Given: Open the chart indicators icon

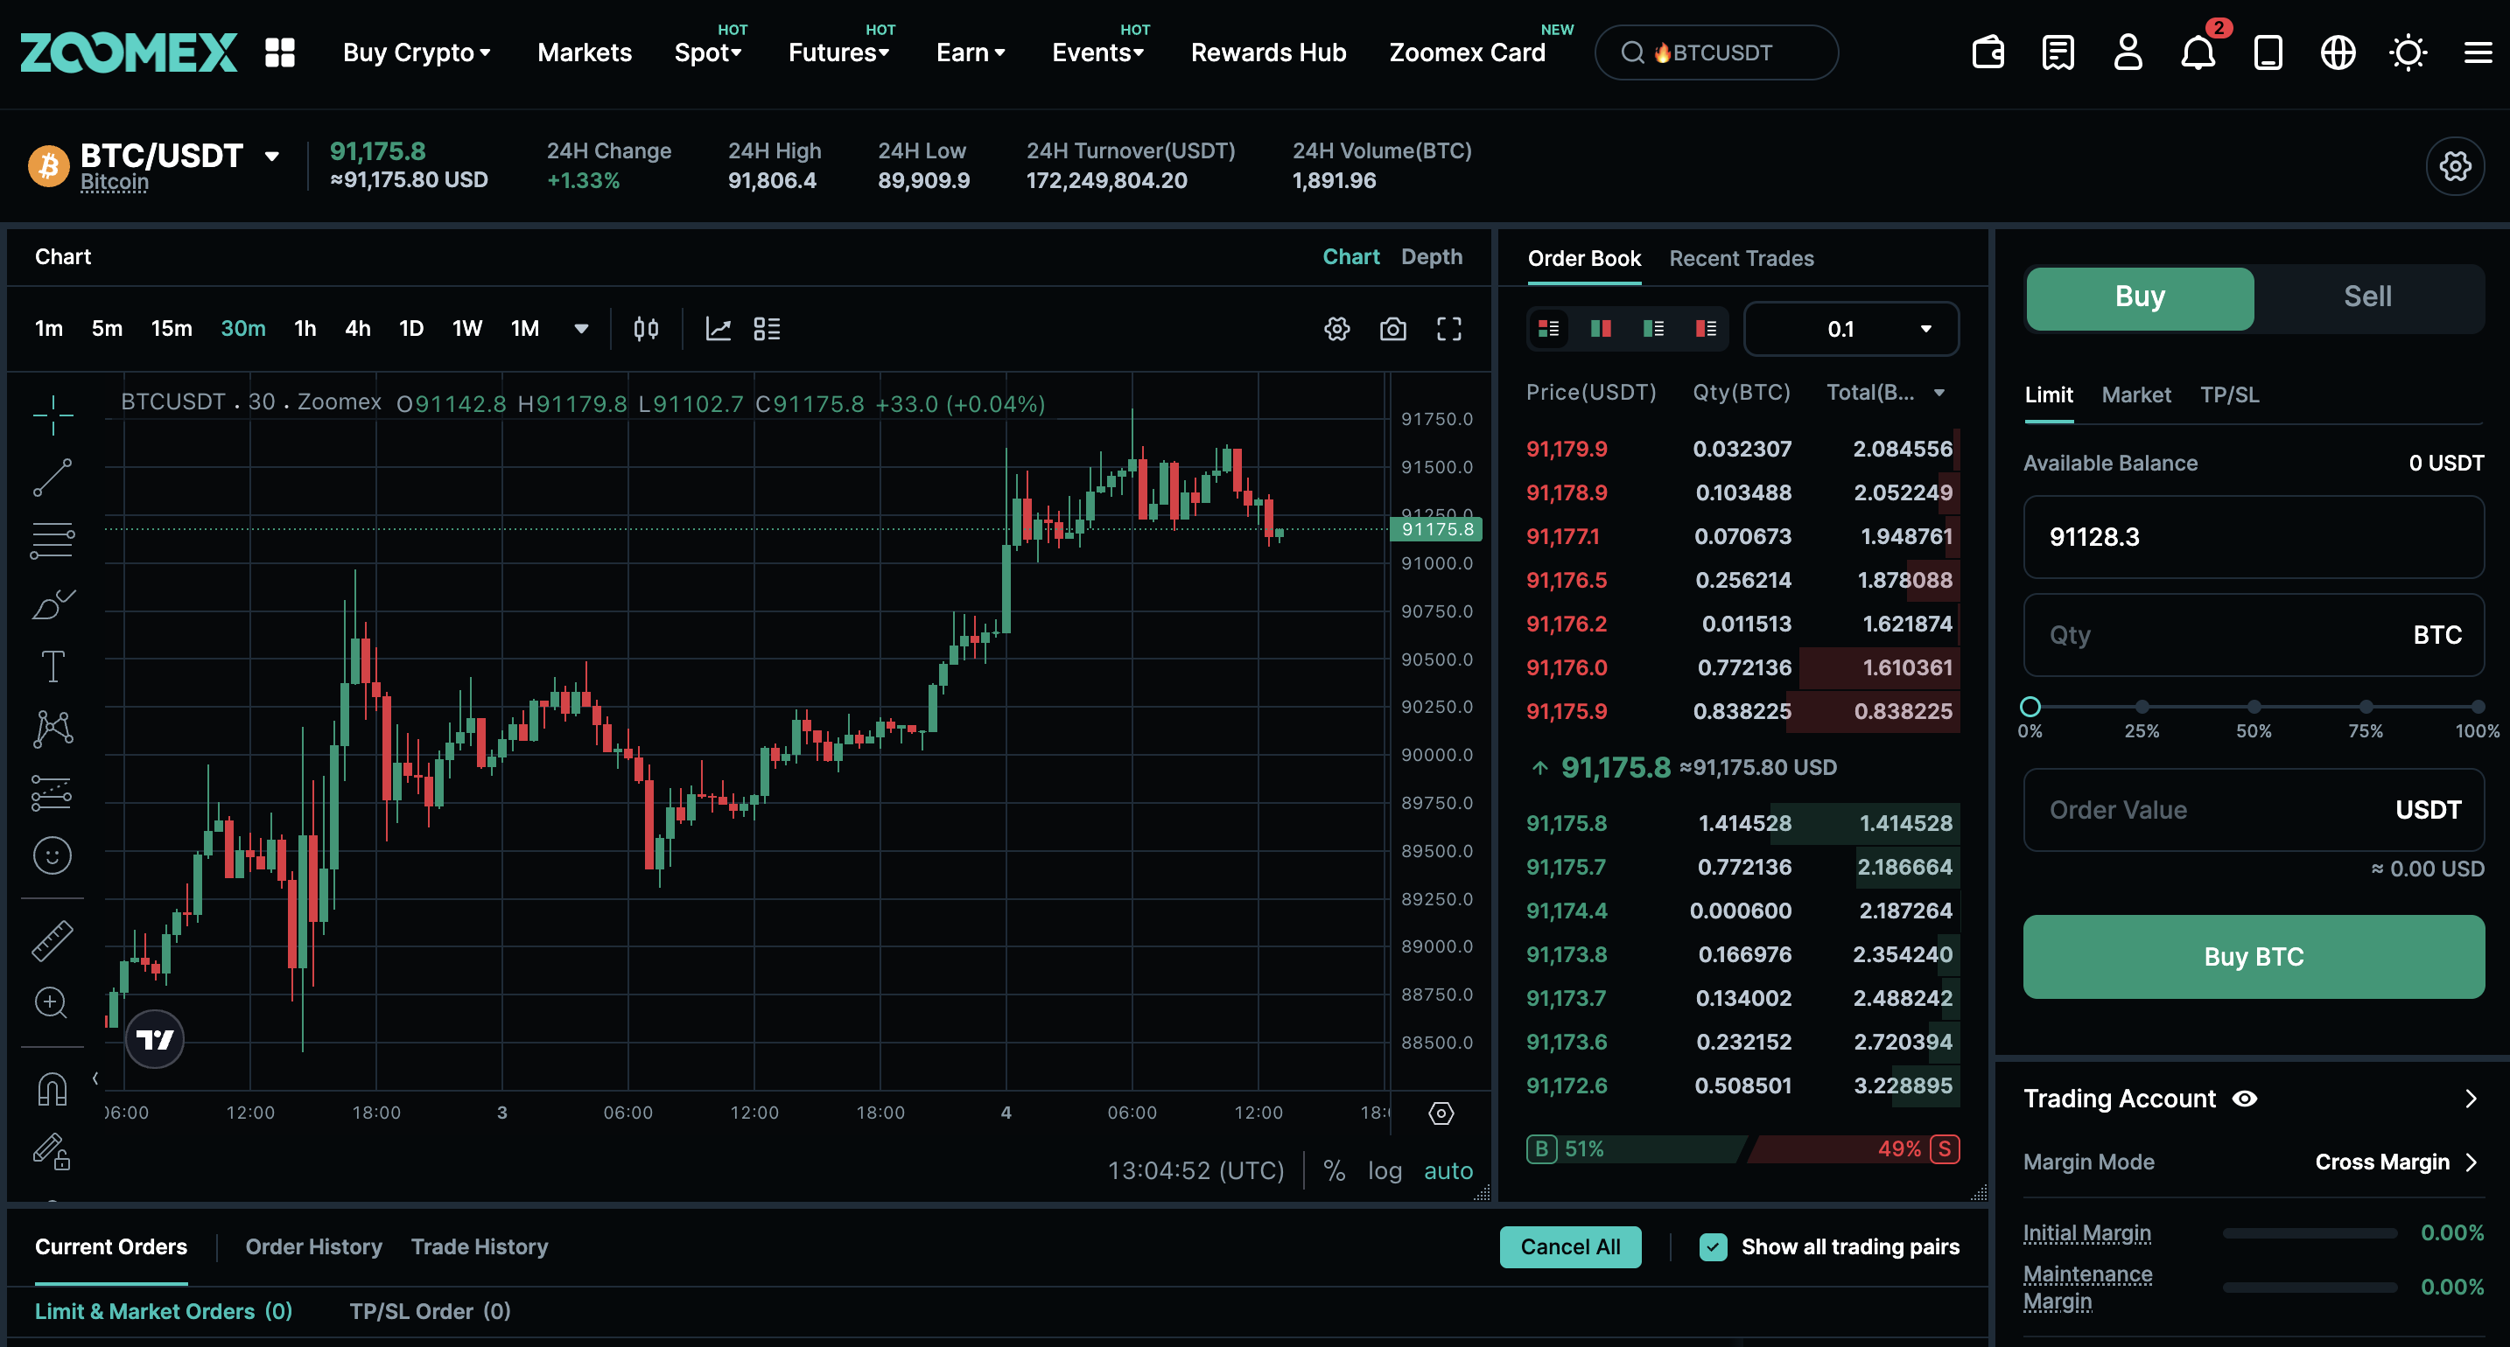Looking at the screenshot, I should [x=719, y=329].
